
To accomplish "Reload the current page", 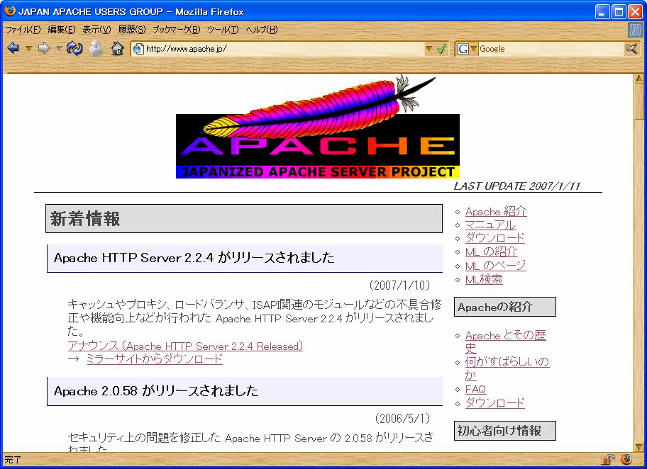I will click(x=74, y=48).
